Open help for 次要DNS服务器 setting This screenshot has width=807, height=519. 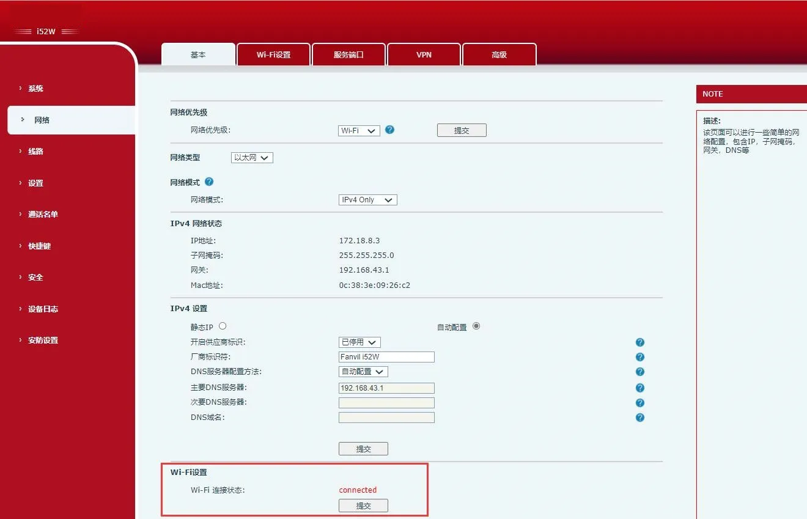[639, 402]
